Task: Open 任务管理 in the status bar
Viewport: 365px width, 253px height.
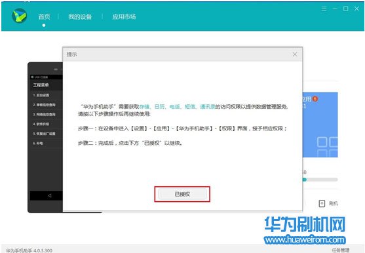Action: click(341, 250)
